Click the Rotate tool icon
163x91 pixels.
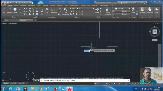click(x=33, y=9)
